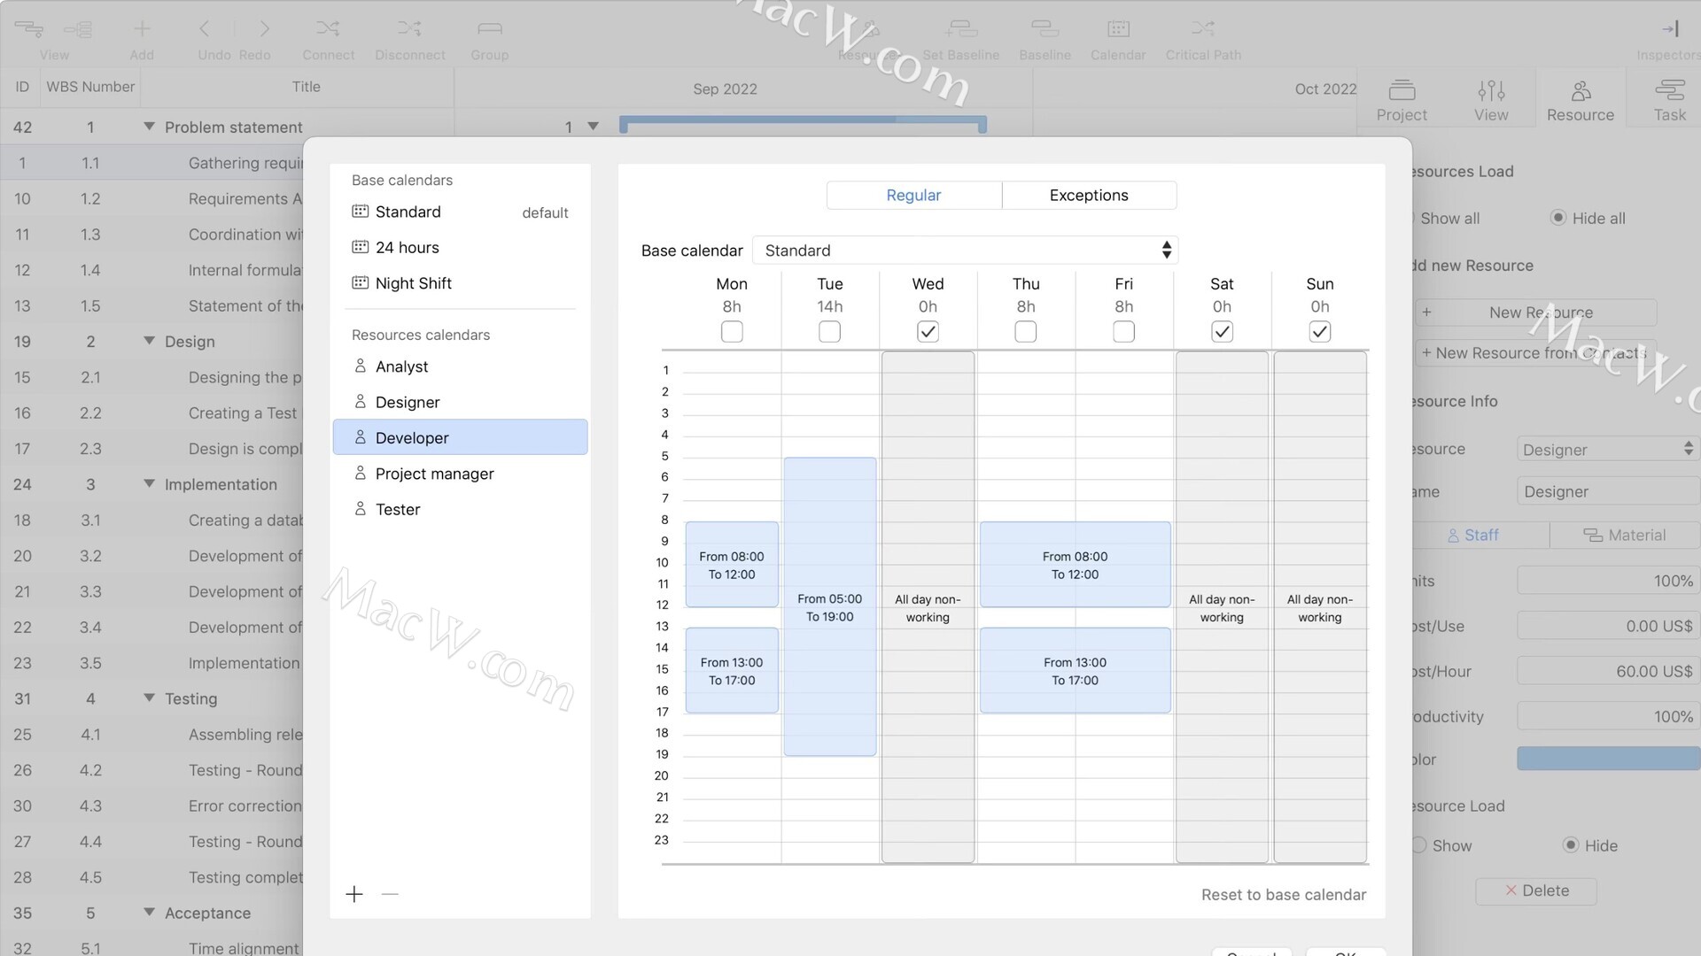Collapse the Implementation task group

tap(149, 484)
